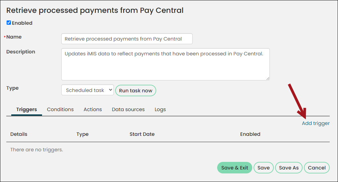This screenshot has height=182, width=338.
Task: Click the Name text field
Action: (x=127, y=39)
